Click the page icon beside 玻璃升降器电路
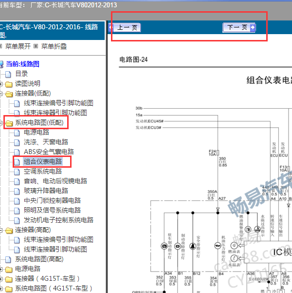This screenshot has width=292, height=293. tap(17, 191)
